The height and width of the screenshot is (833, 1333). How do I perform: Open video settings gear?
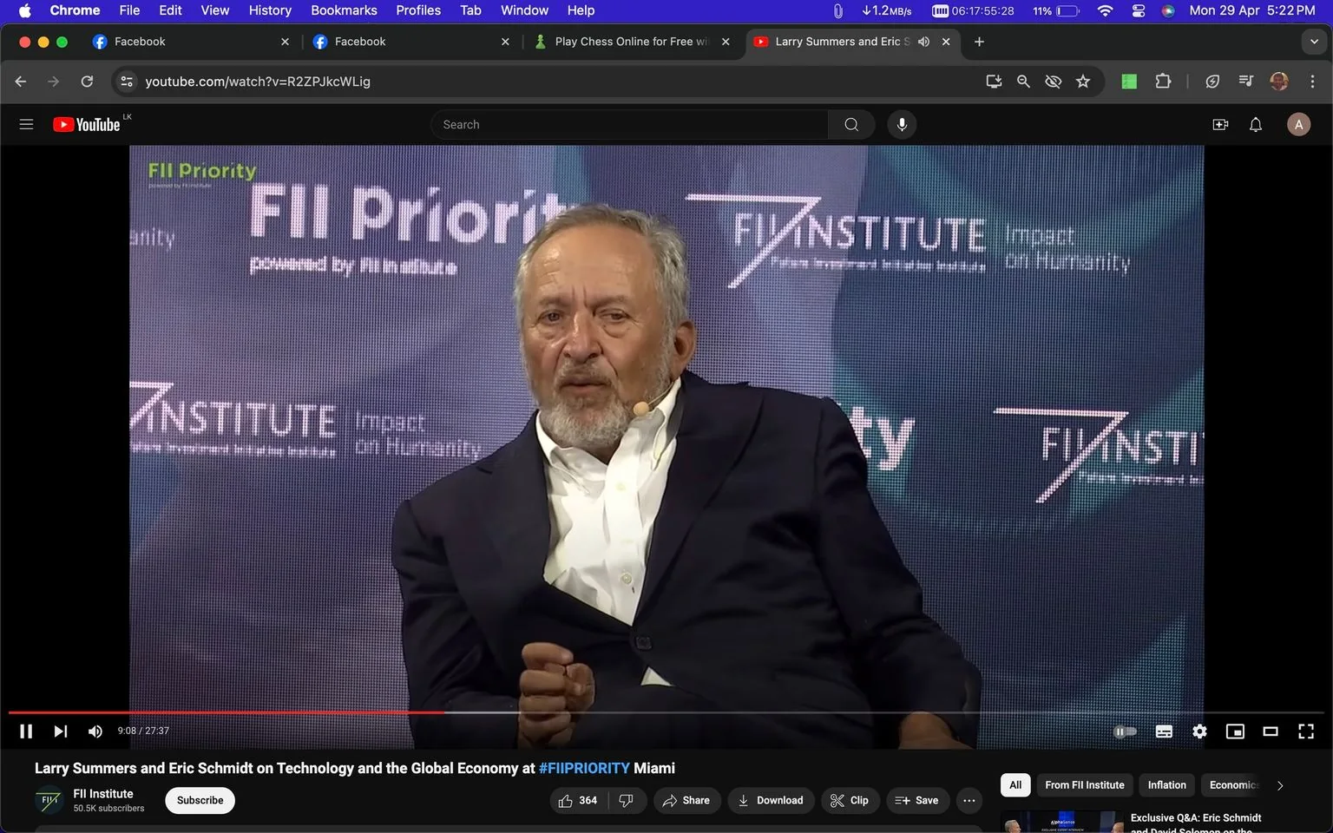pyautogui.click(x=1199, y=731)
